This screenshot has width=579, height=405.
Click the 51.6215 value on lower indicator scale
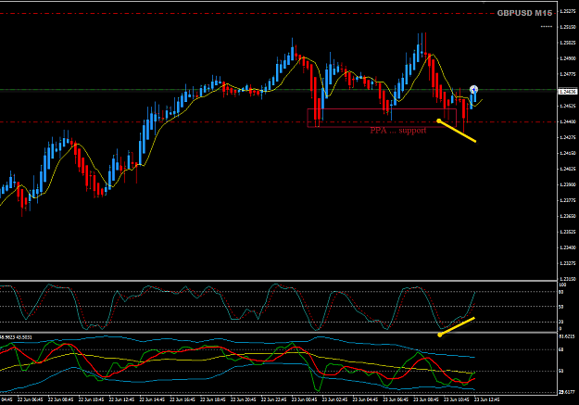567,336
